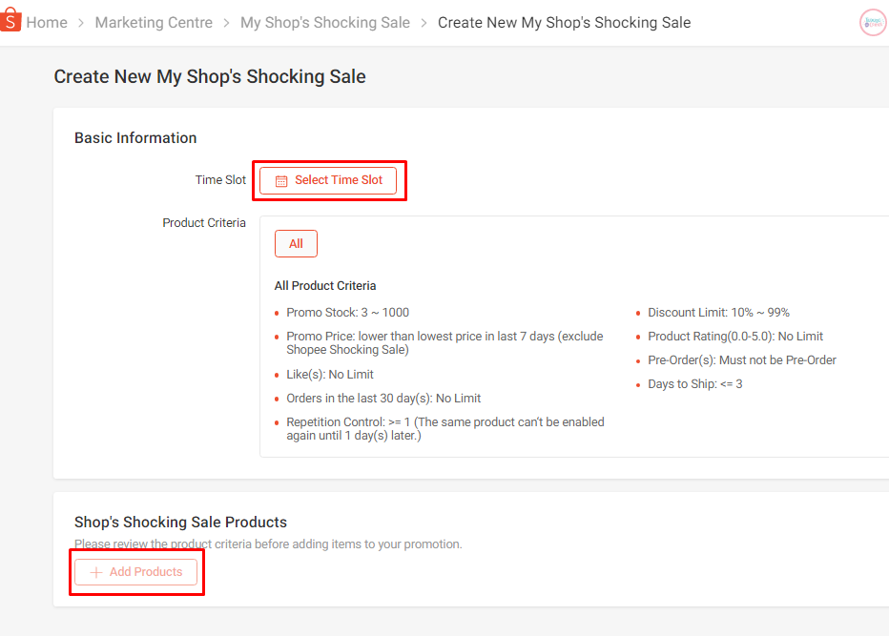Click the Select Time Slot button

pyautogui.click(x=328, y=180)
